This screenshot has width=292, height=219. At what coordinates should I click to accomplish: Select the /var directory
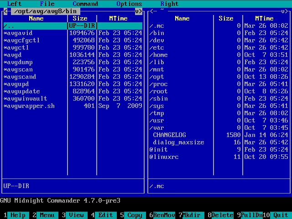219,128
